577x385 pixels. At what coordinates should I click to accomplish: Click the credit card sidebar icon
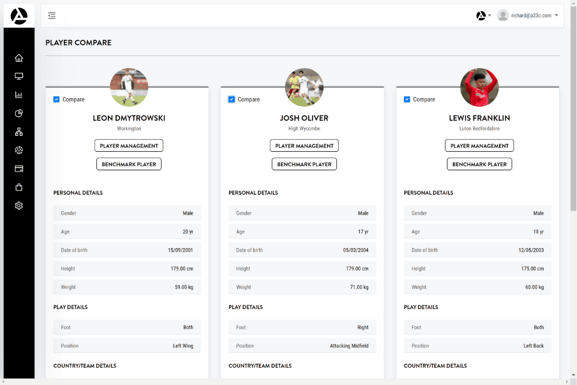click(19, 169)
